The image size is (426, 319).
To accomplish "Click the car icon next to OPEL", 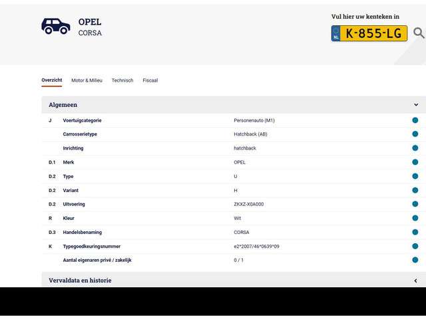I will (55, 26).
